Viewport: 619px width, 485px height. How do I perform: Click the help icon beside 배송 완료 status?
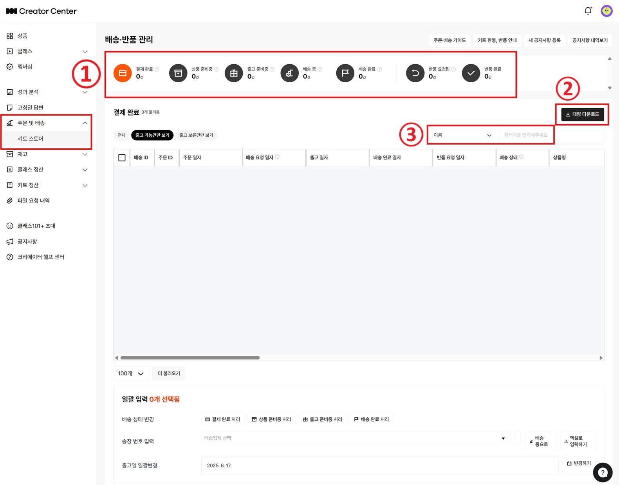pyautogui.click(x=379, y=69)
